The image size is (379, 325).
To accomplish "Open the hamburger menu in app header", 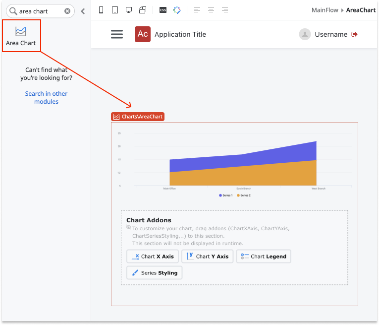I will coord(117,34).
